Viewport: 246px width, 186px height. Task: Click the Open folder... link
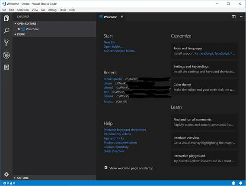point(113,46)
